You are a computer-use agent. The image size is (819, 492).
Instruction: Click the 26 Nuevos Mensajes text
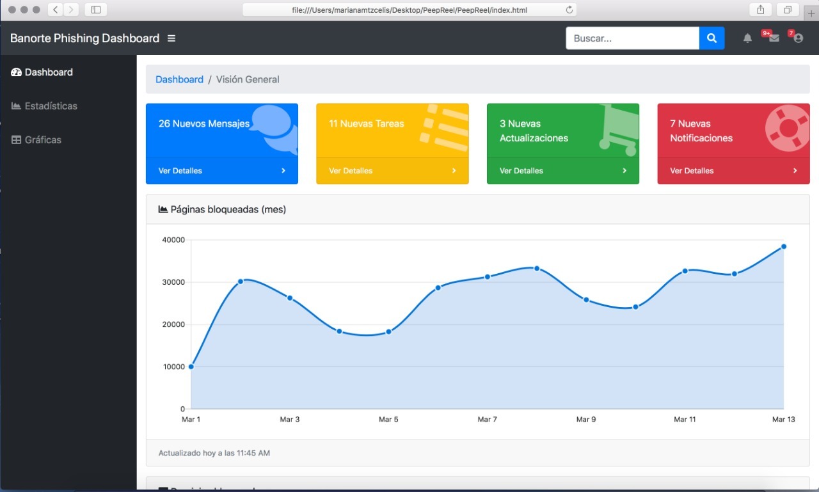click(204, 123)
